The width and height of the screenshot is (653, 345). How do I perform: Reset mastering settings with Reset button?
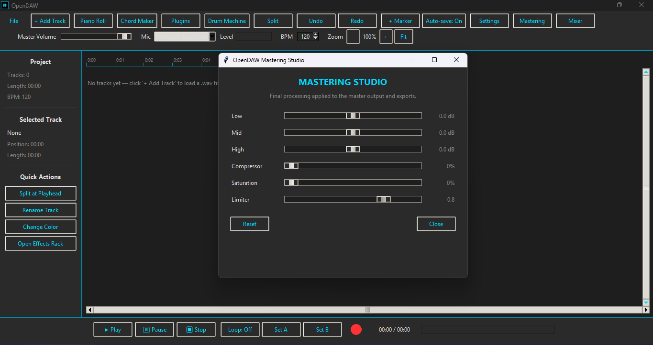[250, 224]
